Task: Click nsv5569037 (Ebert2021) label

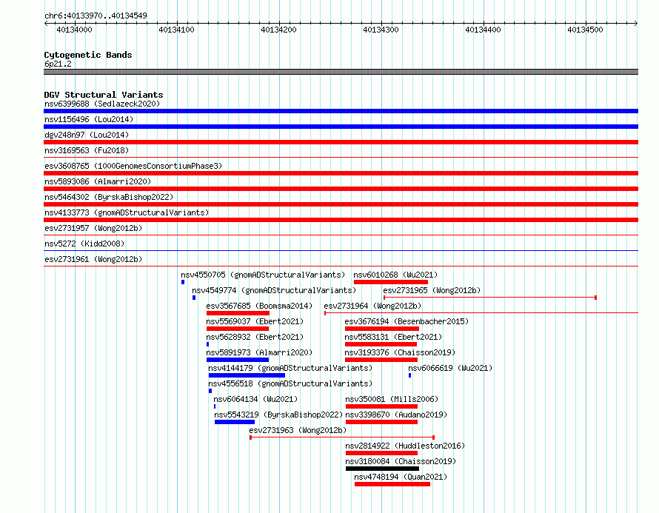Action: coord(255,321)
